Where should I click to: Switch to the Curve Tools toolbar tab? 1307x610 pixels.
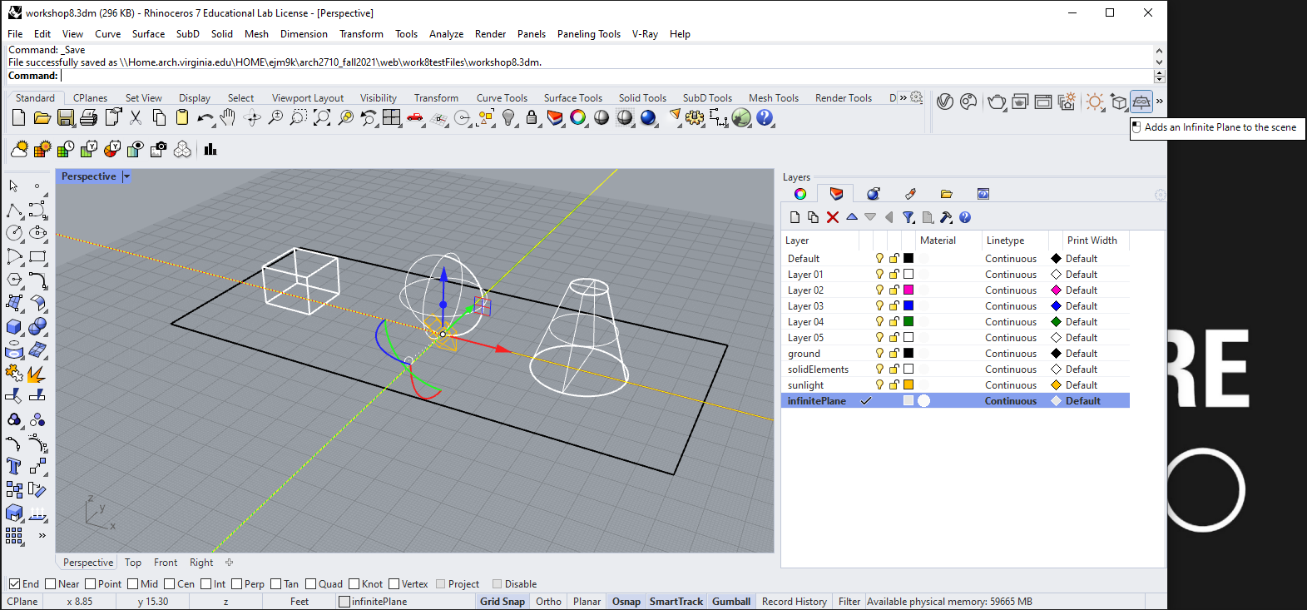coord(502,97)
